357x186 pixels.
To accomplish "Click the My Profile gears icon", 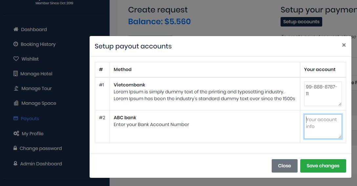I will [16, 134].
